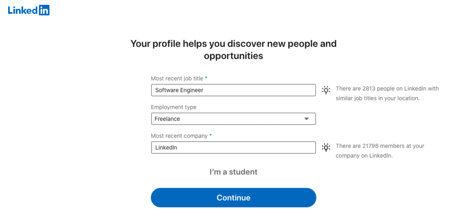Click the asterisk next to the company label
Viewport: 455px width, 217px height.
coord(210,135)
